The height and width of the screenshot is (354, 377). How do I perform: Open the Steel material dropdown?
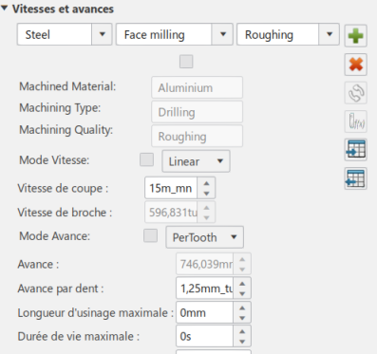tap(65, 34)
